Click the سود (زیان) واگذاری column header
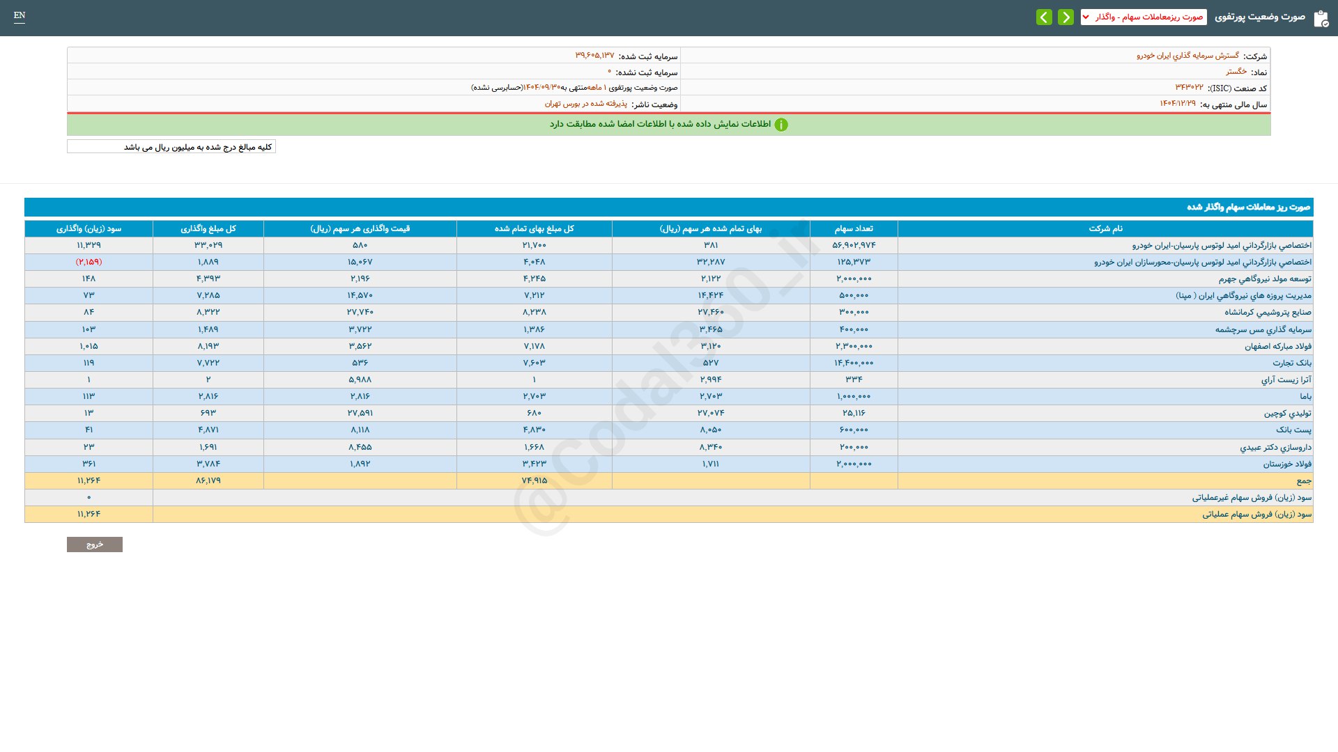Viewport: 1338px width, 752px height. 89,228
